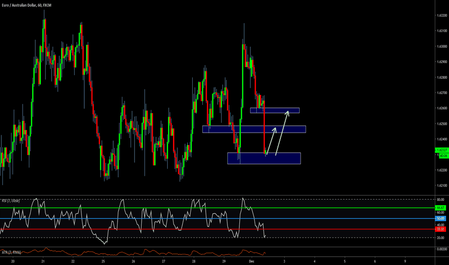Click the 1.62600 price axis label

[x=442, y=108]
